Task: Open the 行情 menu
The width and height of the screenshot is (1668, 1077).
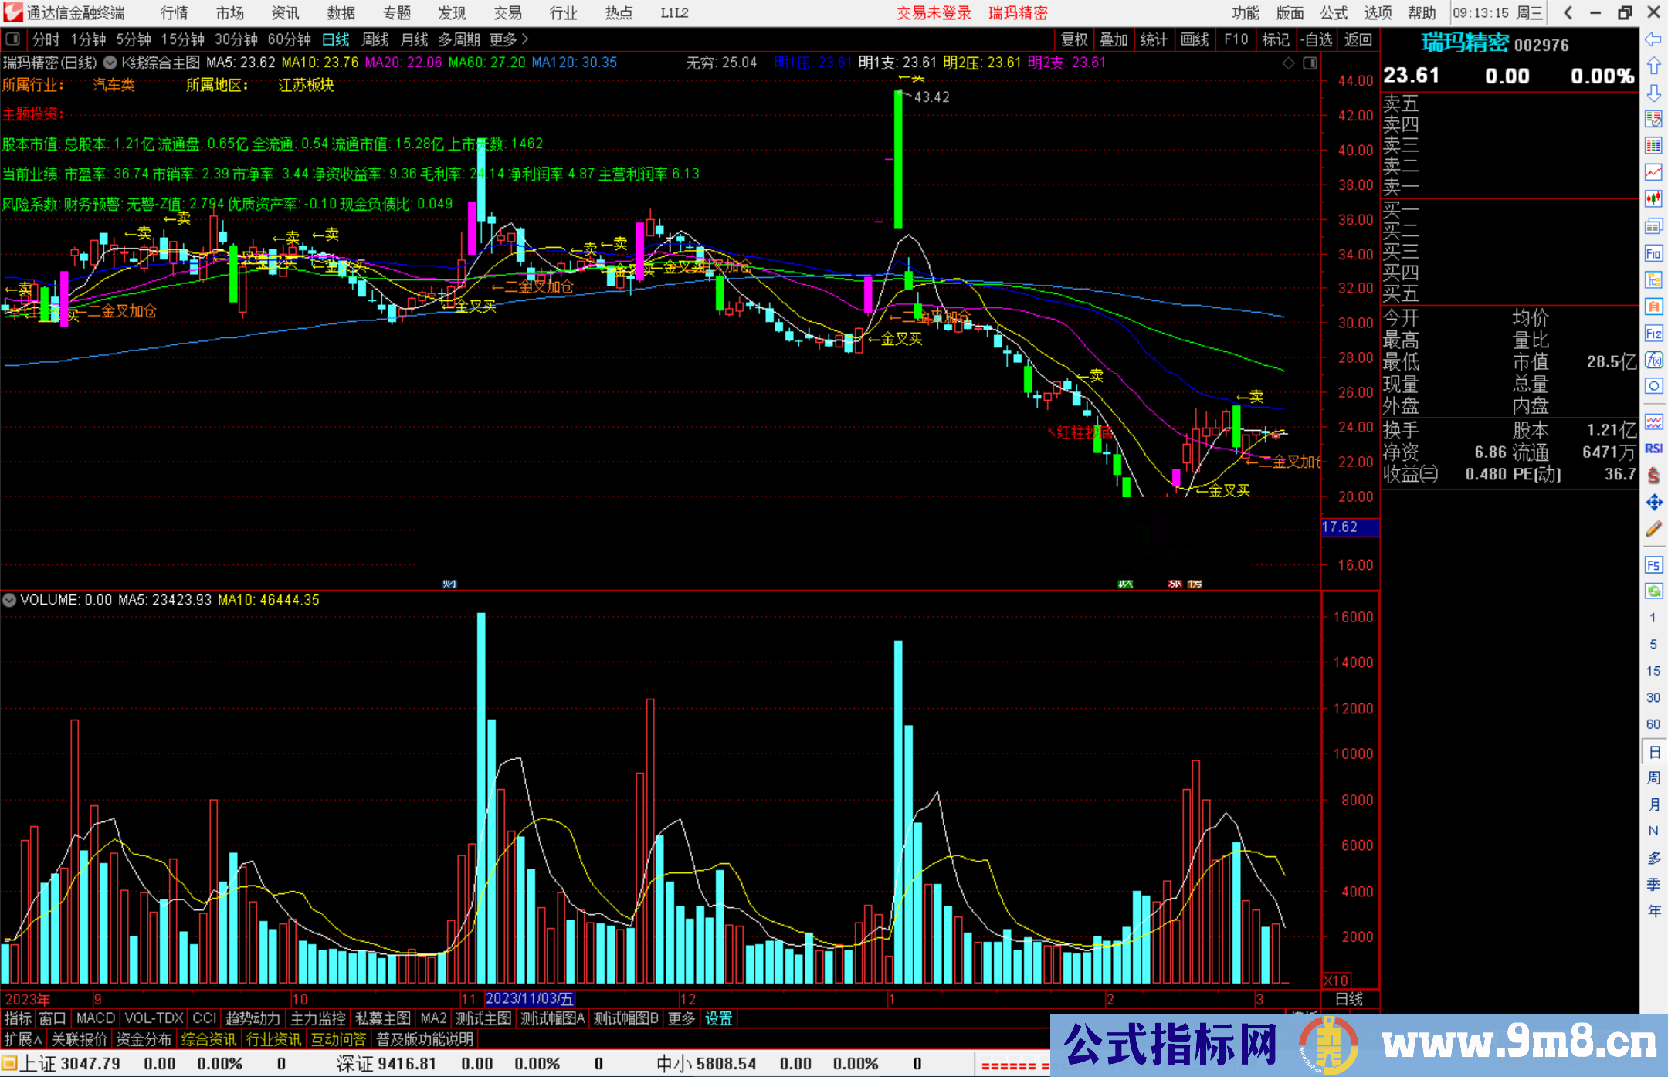Action: pyautogui.click(x=175, y=13)
